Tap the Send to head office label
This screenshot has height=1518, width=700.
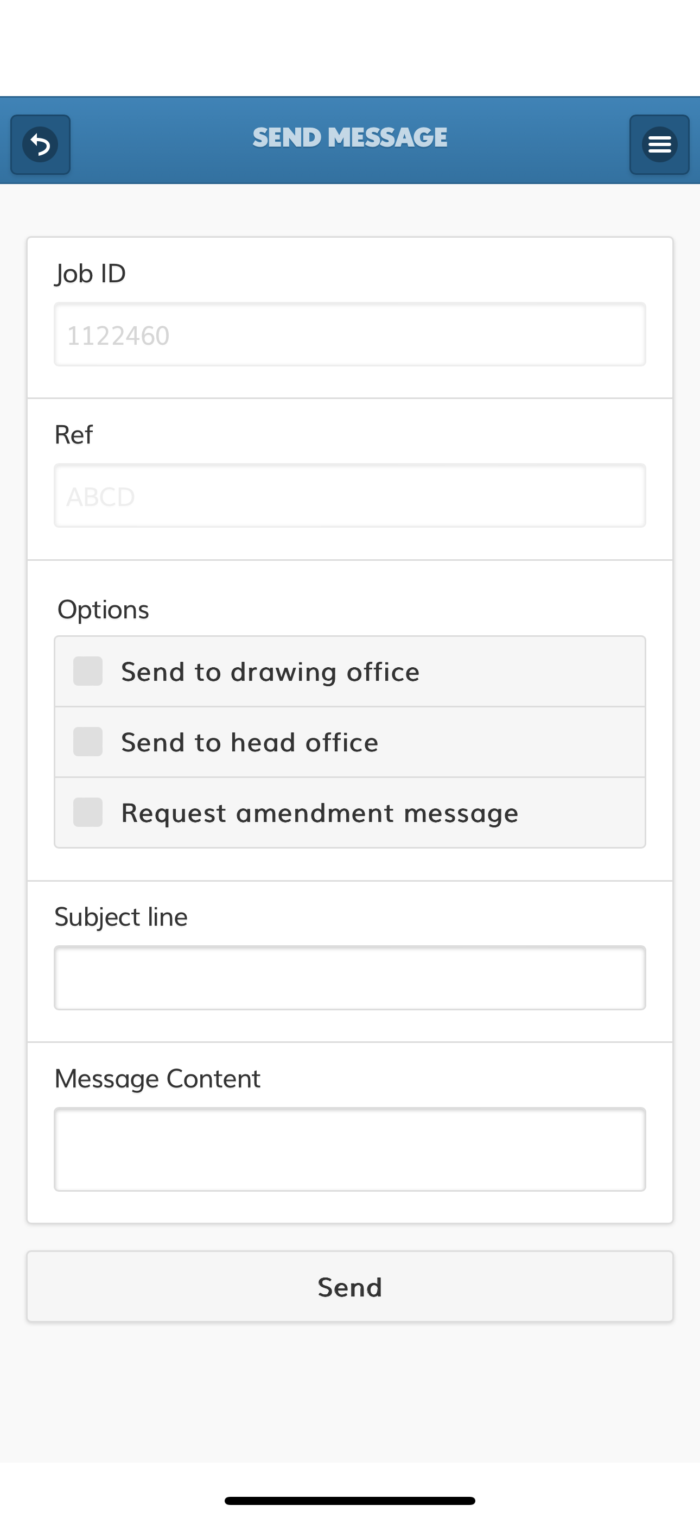click(250, 743)
